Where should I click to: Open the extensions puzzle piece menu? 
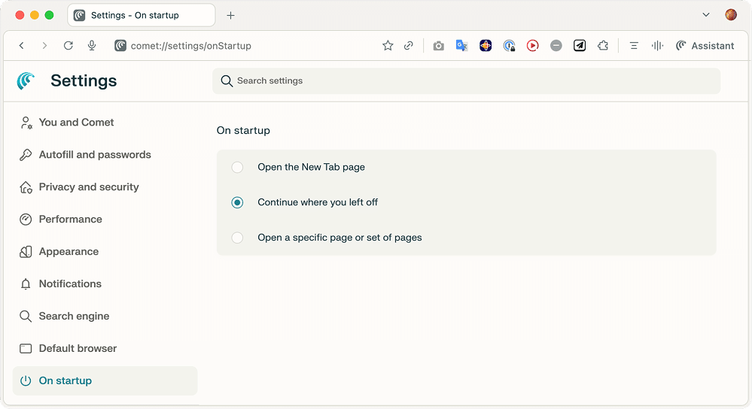603,46
